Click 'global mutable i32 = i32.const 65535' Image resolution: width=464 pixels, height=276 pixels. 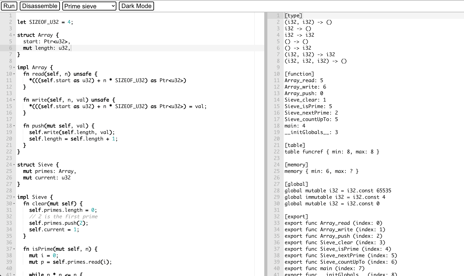[x=338, y=190]
